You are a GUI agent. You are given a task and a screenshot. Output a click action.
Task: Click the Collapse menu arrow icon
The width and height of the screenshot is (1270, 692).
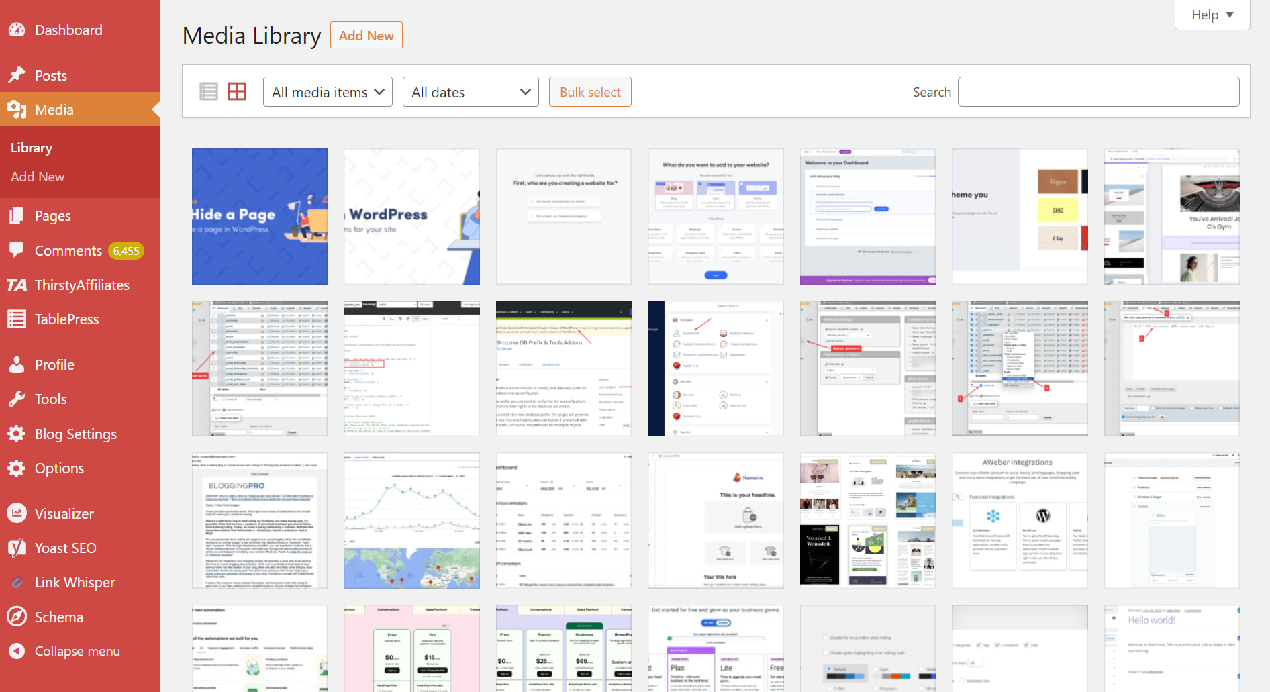point(17,651)
